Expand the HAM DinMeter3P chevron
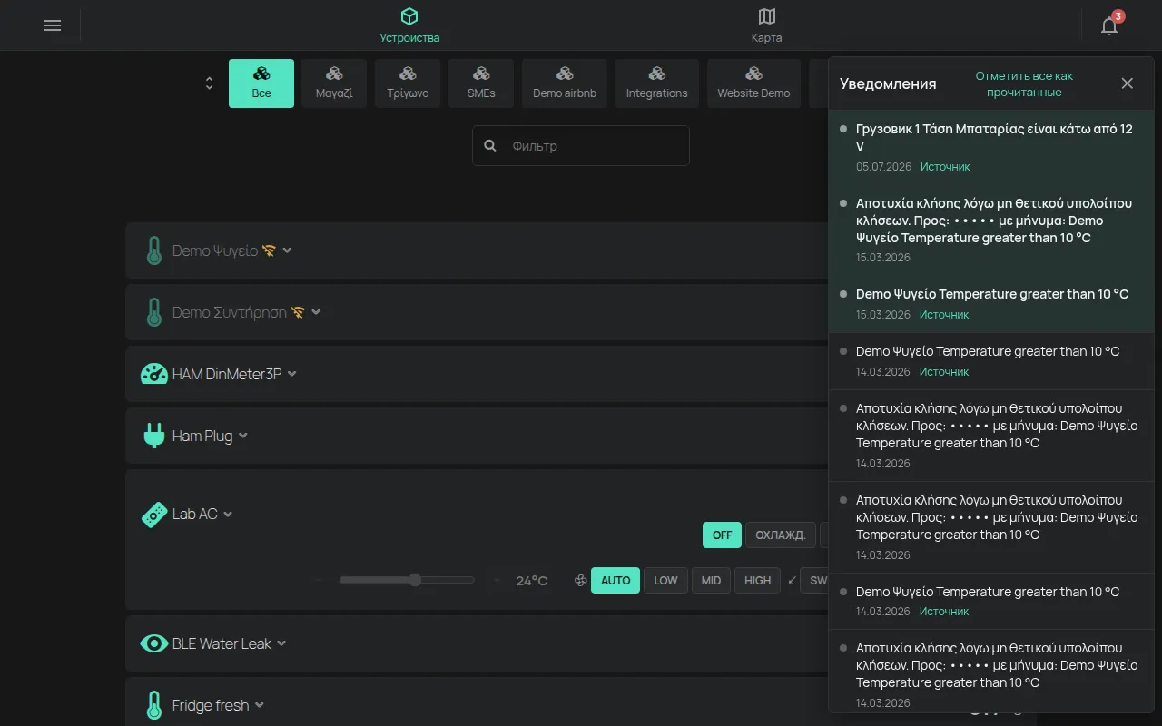The width and height of the screenshot is (1162, 726). [x=291, y=374]
